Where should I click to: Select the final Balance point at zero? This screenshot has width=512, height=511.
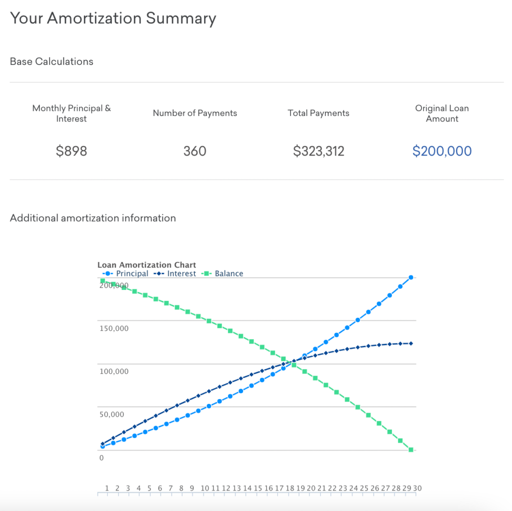(x=411, y=450)
